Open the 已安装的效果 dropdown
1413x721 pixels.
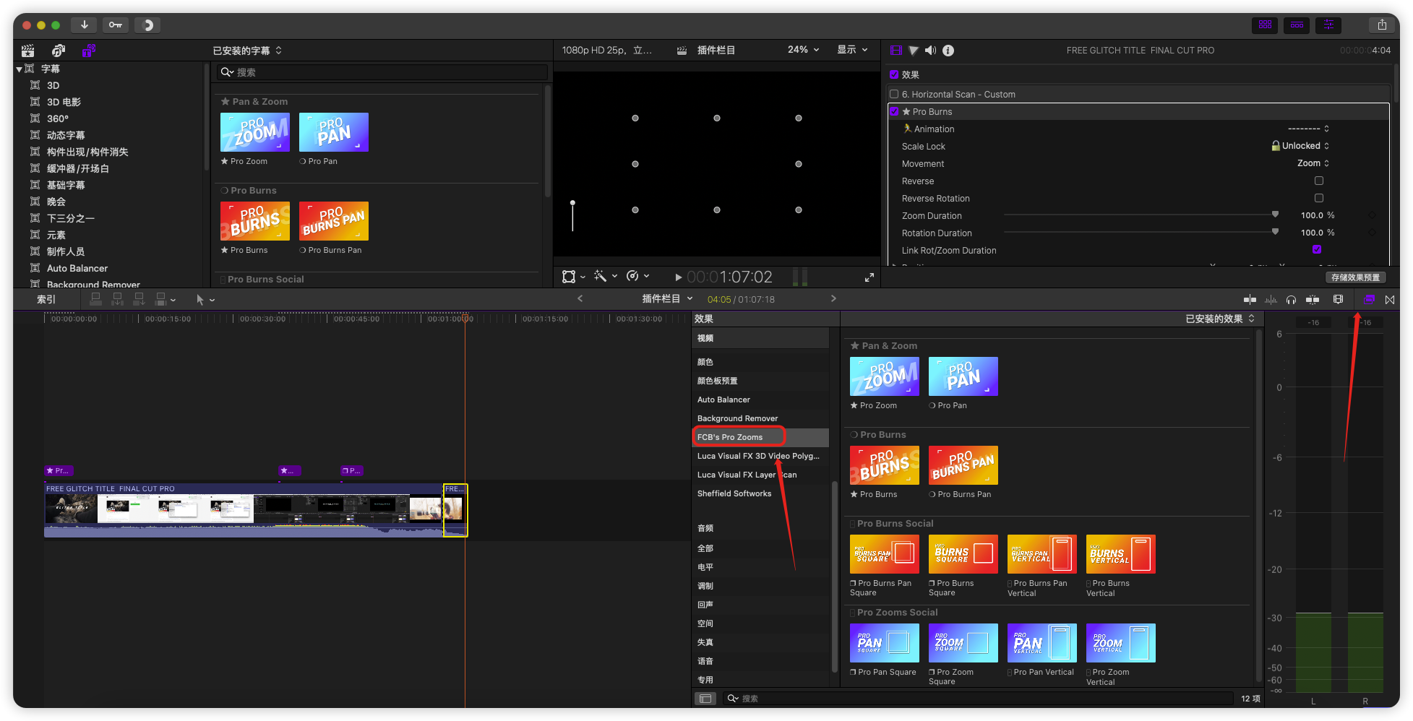(x=1220, y=319)
